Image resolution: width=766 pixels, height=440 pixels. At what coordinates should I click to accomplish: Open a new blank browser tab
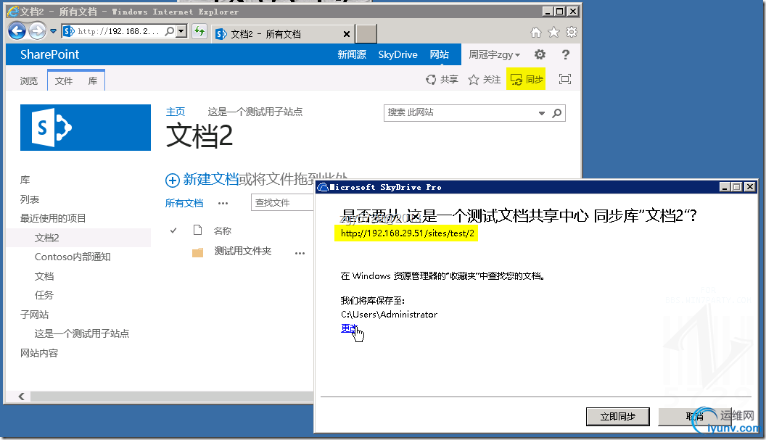tap(366, 34)
